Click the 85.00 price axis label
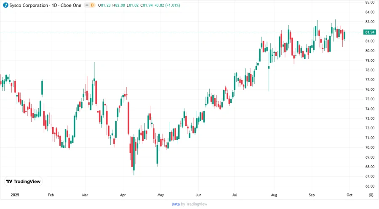379x209 pixels. pyautogui.click(x=370, y=3)
